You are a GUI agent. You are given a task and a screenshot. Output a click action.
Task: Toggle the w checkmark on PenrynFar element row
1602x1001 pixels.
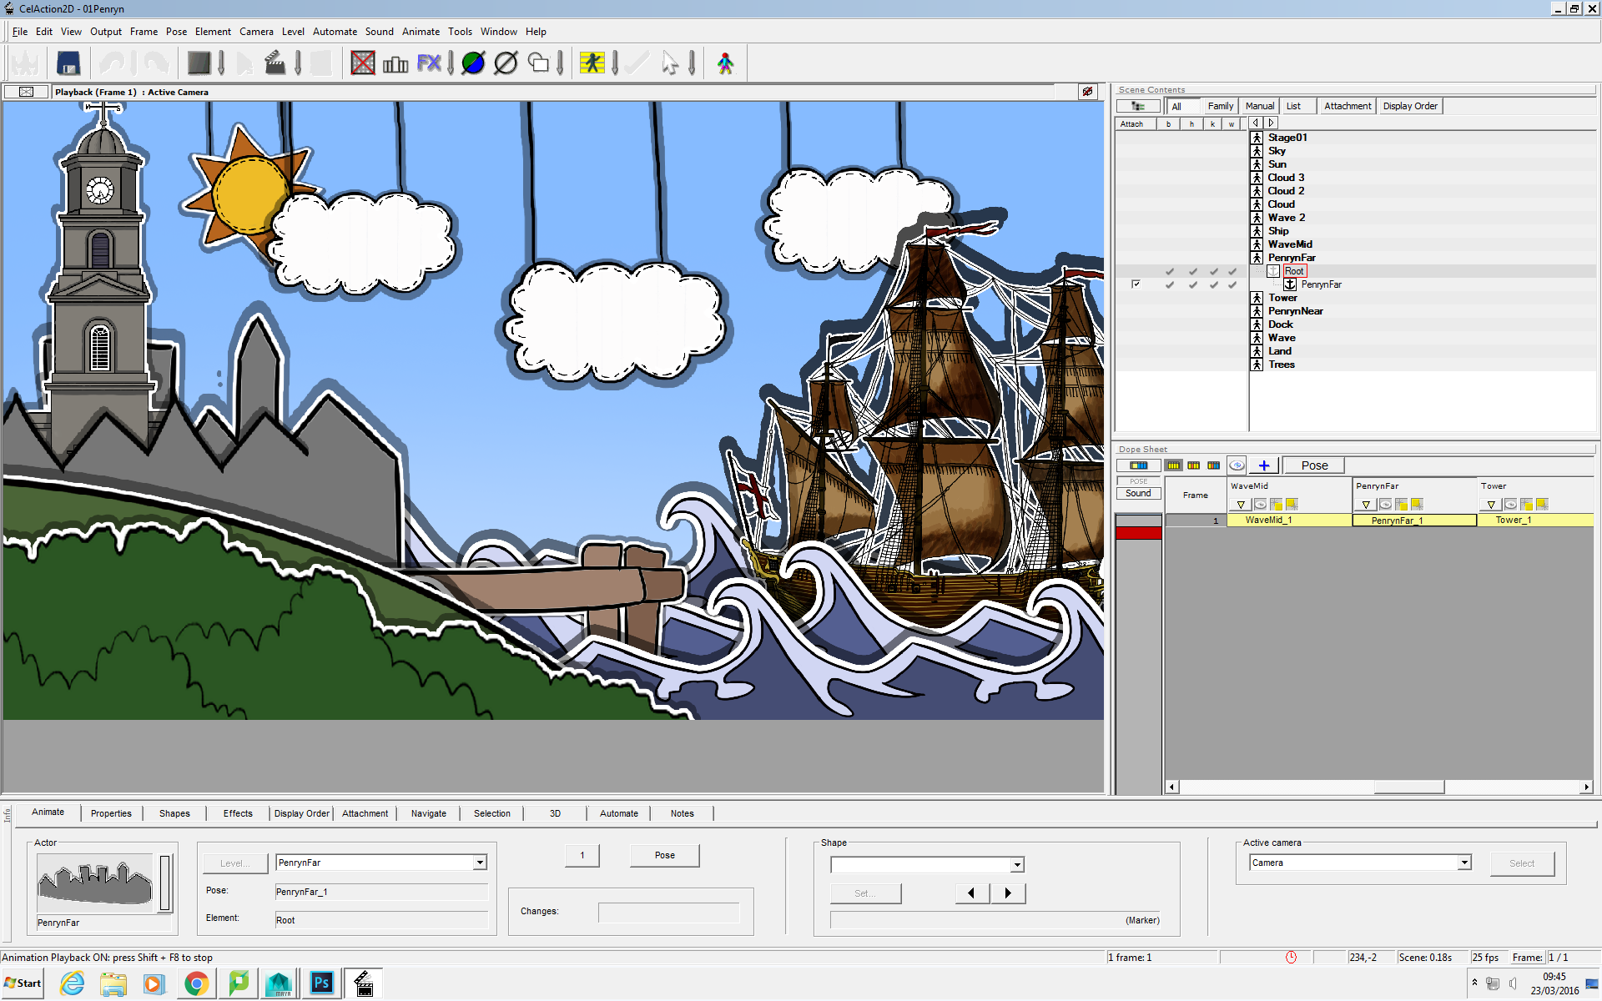click(x=1232, y=284)
